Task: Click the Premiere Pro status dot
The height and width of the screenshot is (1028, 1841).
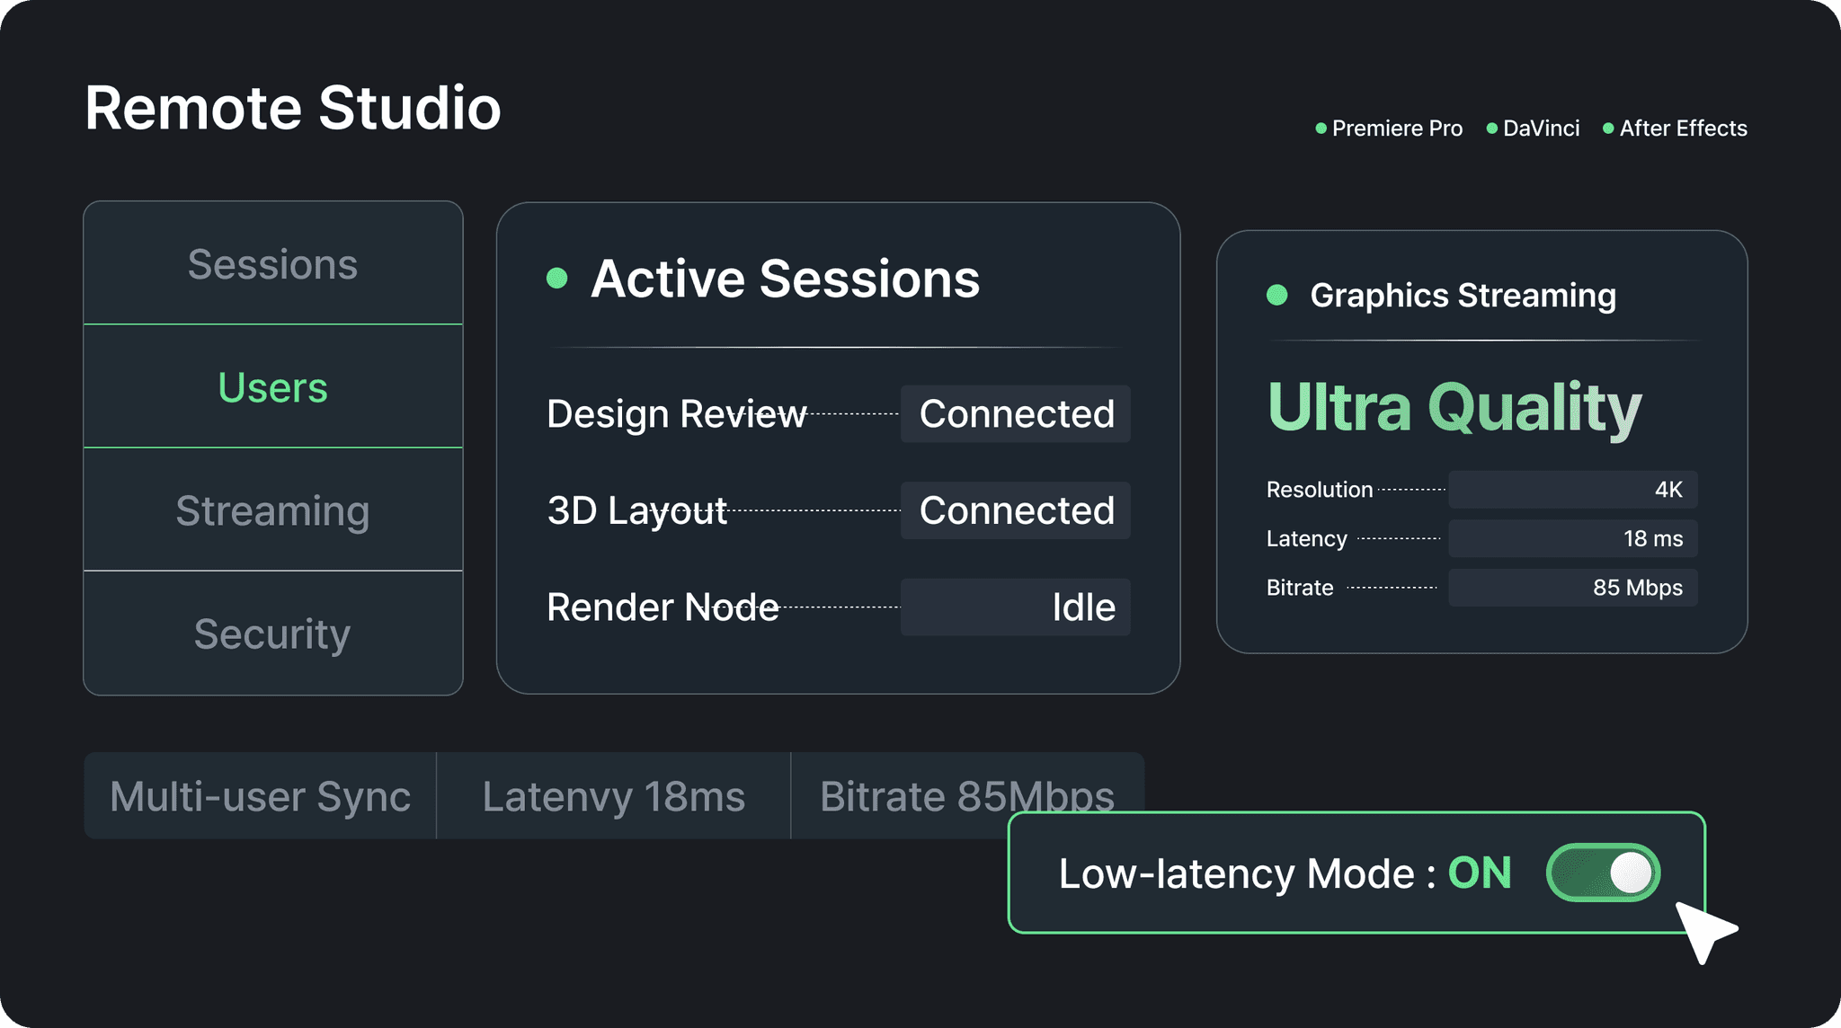Action: pyautogui.click(x=1321, y=128)
